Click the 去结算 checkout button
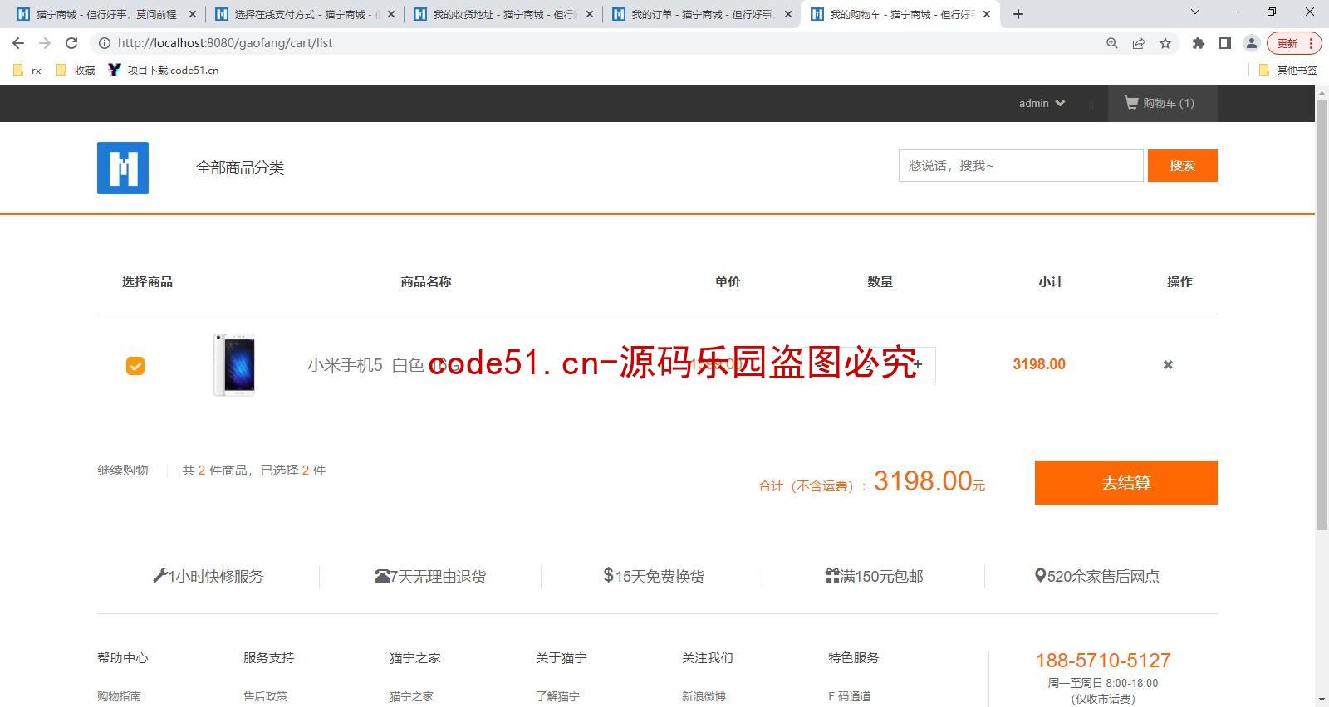The width and height of the screenshot is (1329, 707). 1126,482
